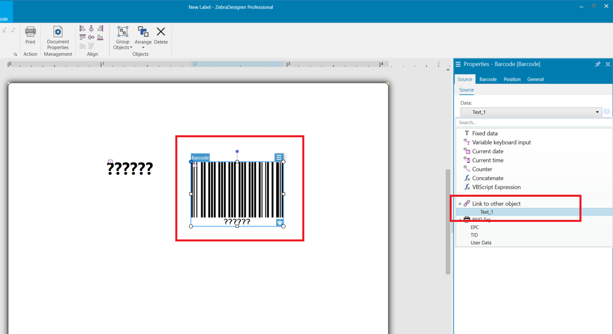Align objects to the left edge
The image size is (613, 334).
pos(82,28)
